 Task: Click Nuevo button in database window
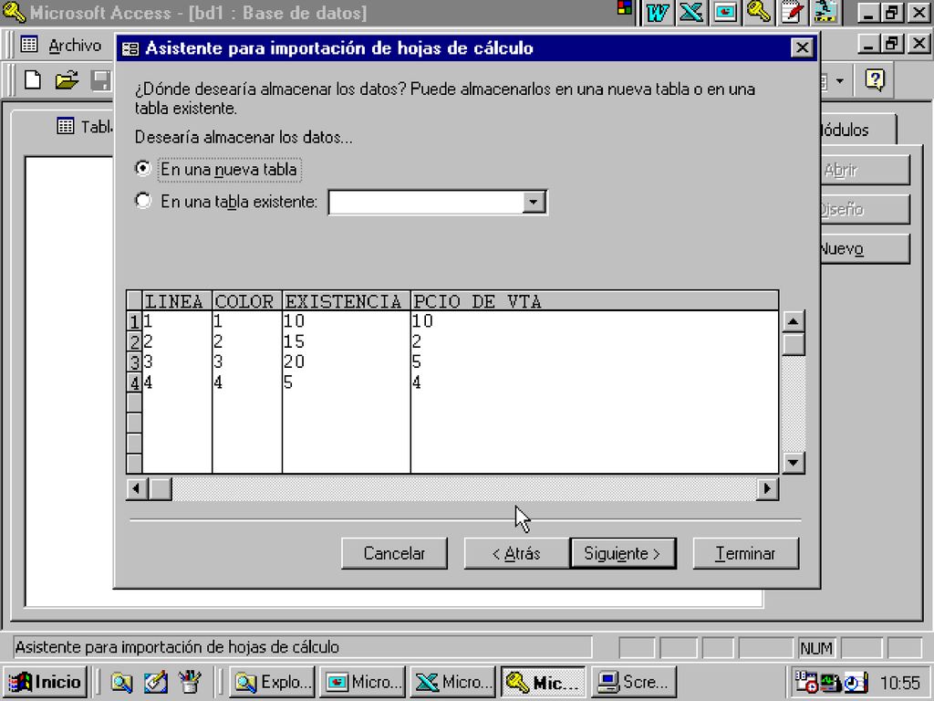pyautogui.click(x=865, y=248)
